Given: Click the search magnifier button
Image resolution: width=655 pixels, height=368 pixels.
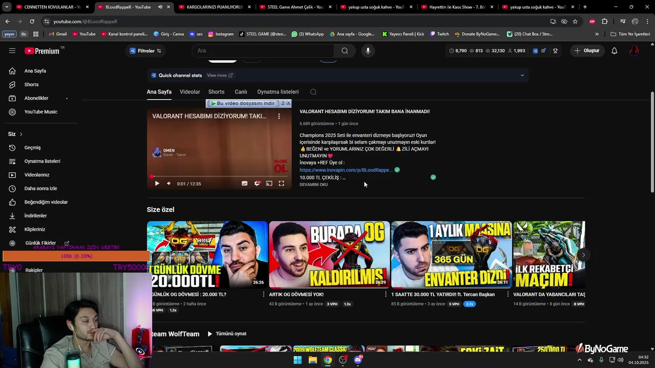Looking at the screenshot, I should pyautogui.click(x=344, y=51).
